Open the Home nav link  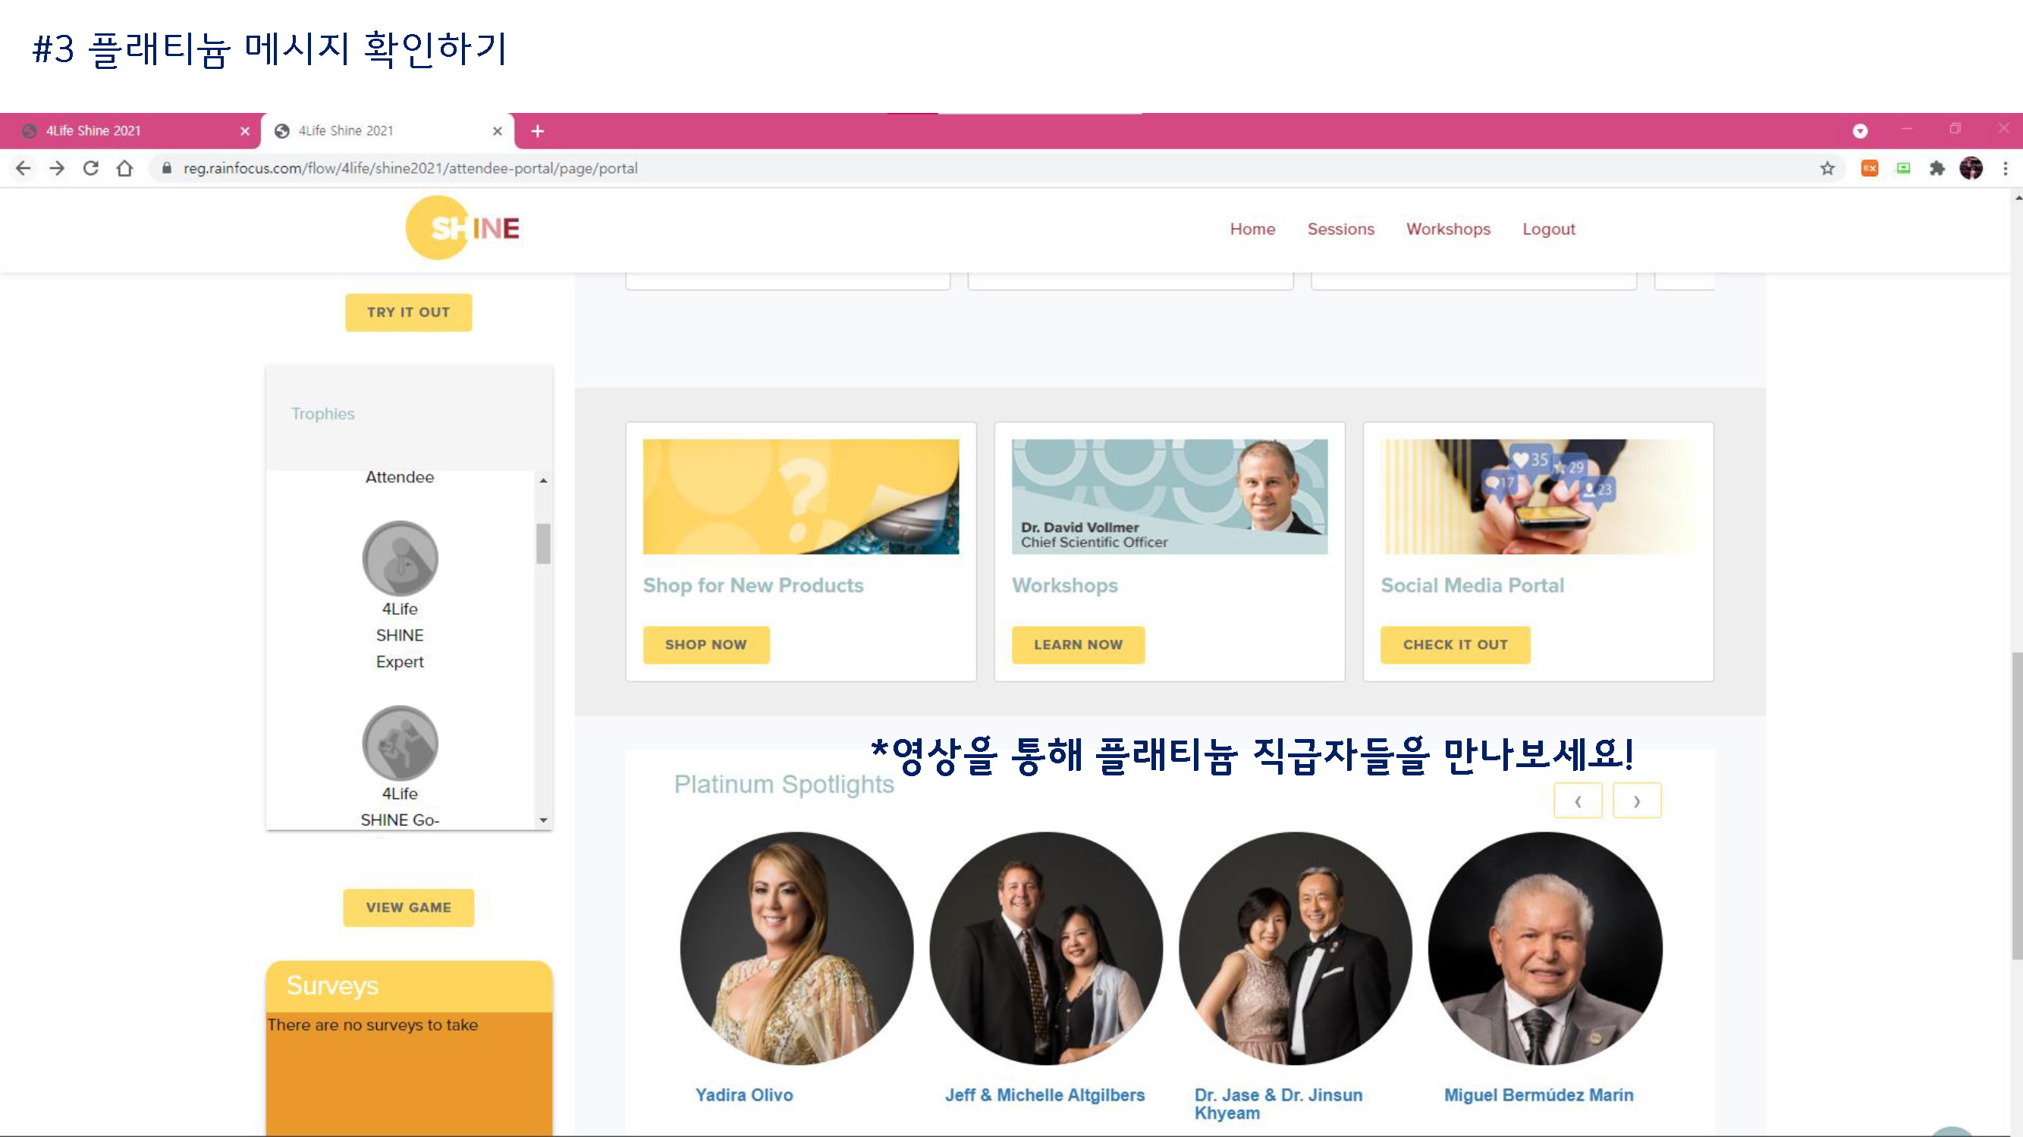tap(1252, 229)
